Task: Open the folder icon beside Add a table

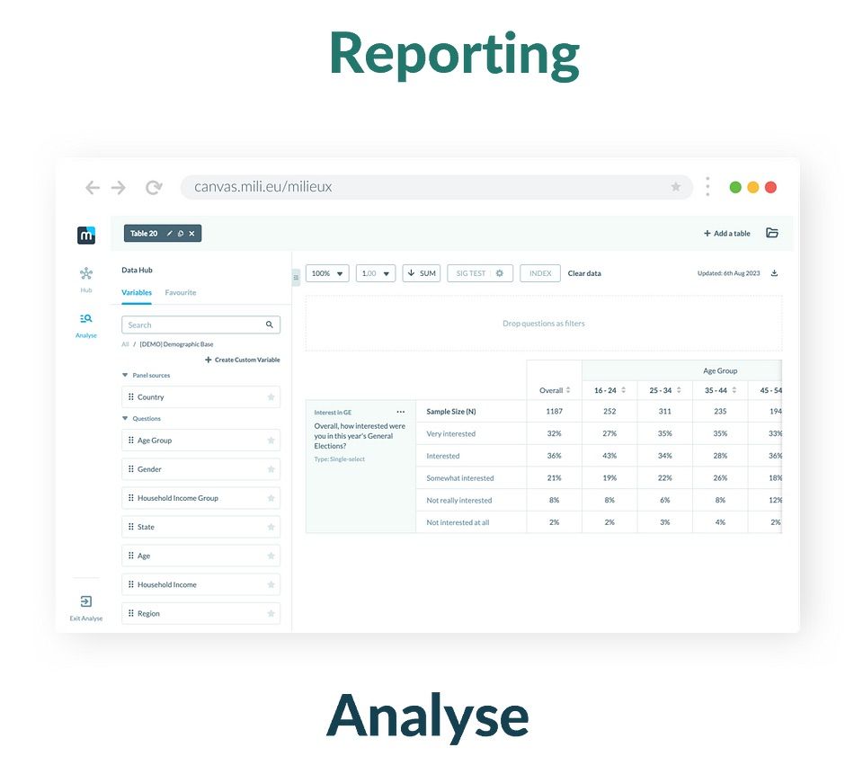Action: [771, 233]
